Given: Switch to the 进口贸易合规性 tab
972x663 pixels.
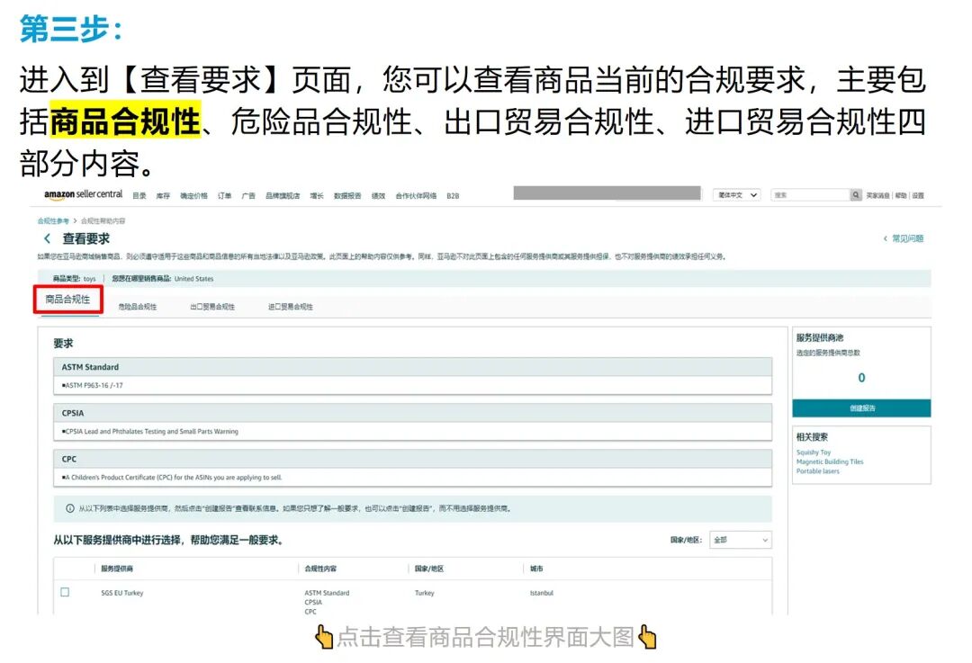Looking at the screenshot, I should (290, 306).
